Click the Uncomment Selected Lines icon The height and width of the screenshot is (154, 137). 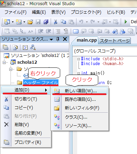(66, 31)
